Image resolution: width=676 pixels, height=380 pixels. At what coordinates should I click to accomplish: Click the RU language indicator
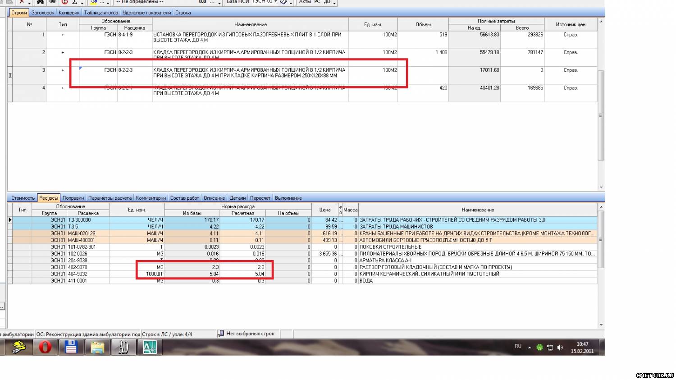[x=518, y=346]
